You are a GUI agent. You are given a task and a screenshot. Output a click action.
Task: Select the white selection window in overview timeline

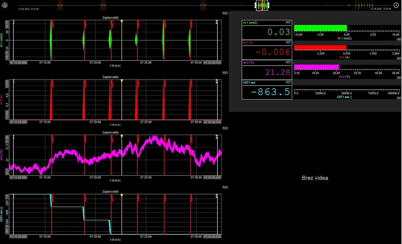click(x=262, y=6)
